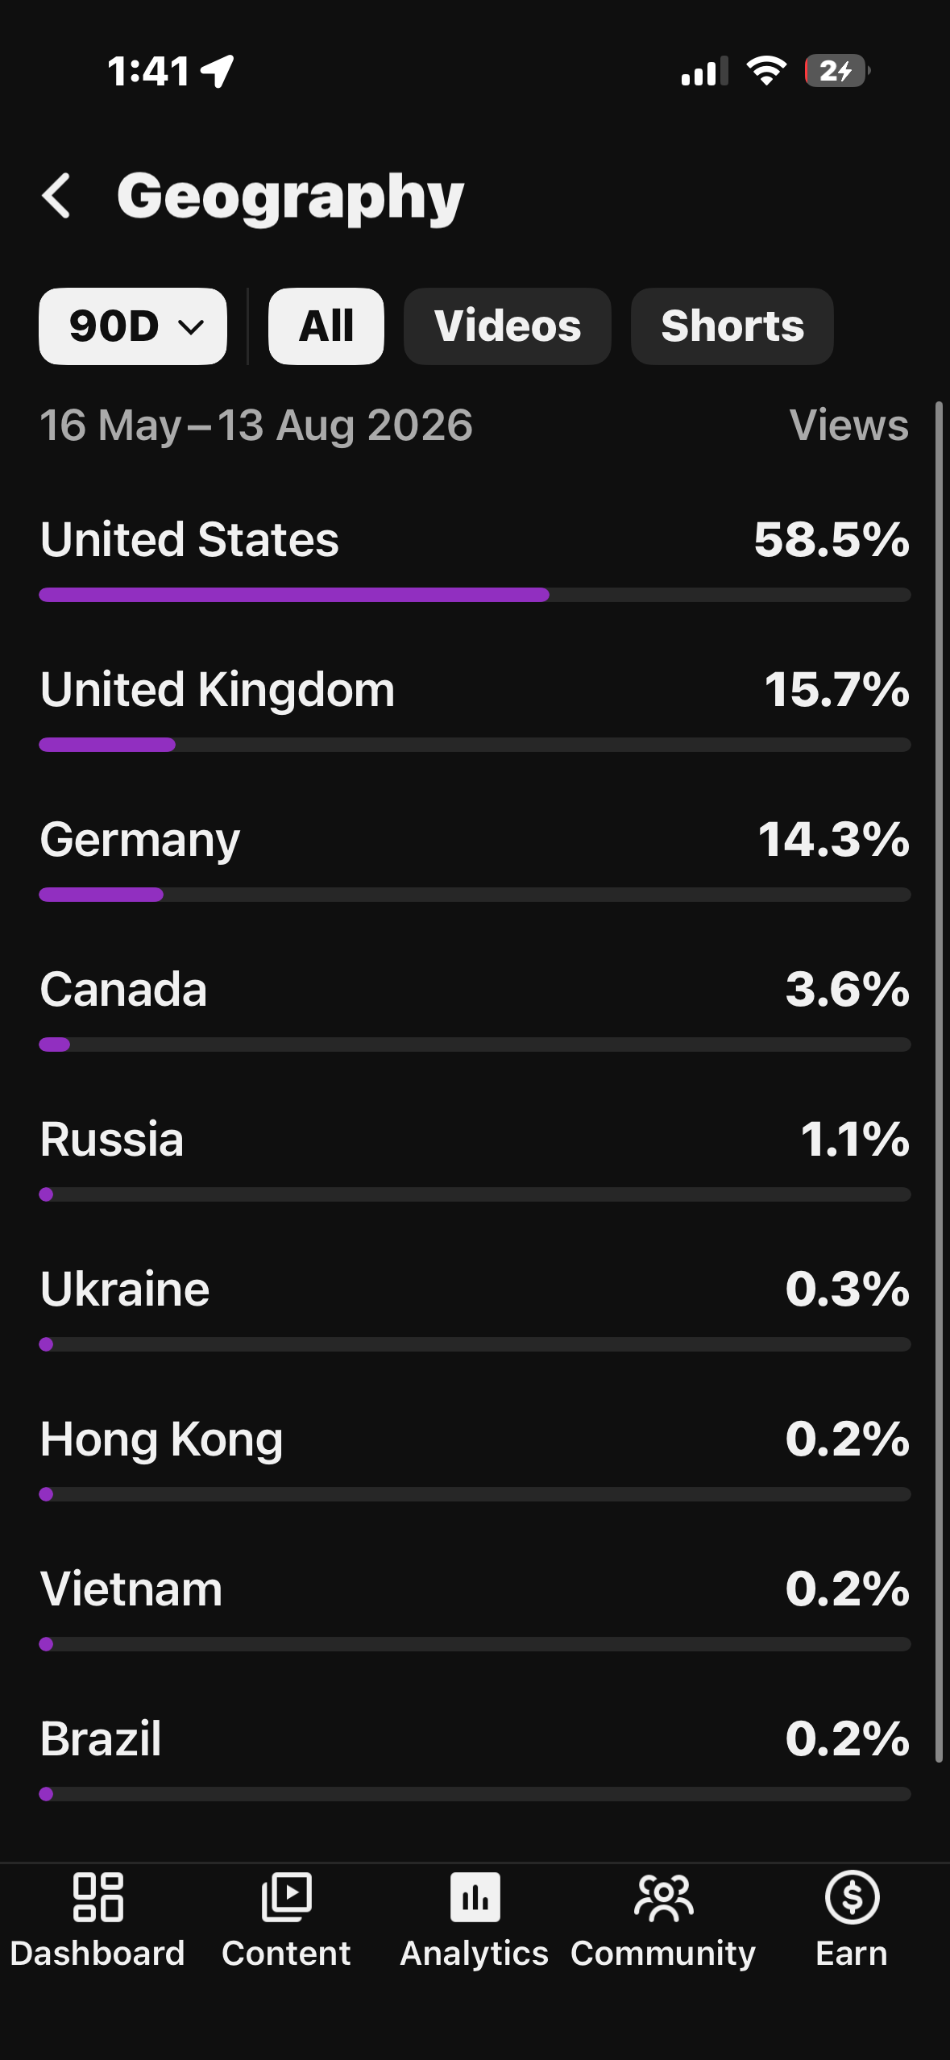Tap the Views column header
950x2060 pixels.
coord(849,425)
